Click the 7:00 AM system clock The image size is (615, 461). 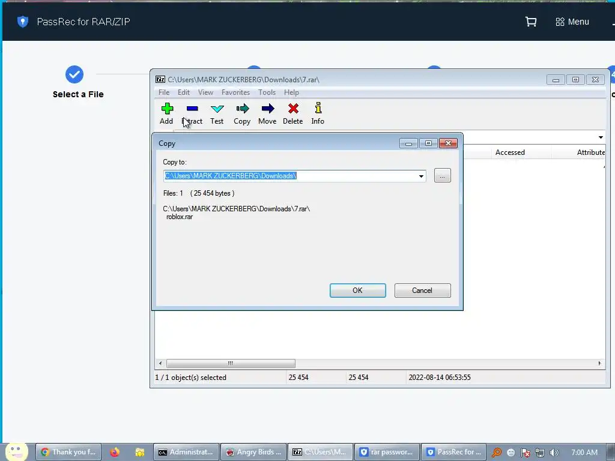584,453
